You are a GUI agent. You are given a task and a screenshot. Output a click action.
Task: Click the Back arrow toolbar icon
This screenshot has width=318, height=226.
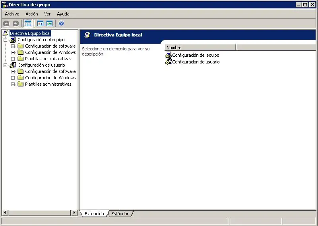pos(6,24)
